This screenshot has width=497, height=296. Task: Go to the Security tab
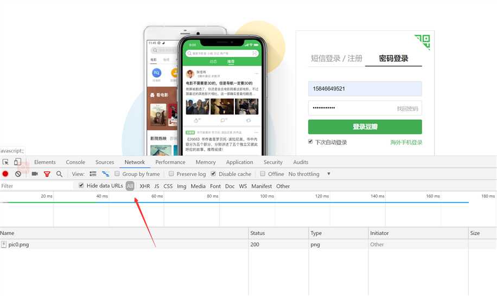pyautogui.click(x=273, y=162)
